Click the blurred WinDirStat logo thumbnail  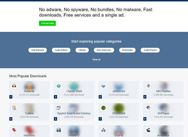(x=119, y=108)
